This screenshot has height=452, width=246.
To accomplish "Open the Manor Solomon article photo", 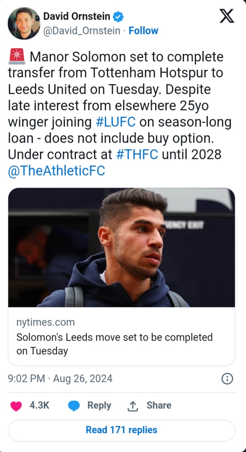I will click(x=121, y=247).
